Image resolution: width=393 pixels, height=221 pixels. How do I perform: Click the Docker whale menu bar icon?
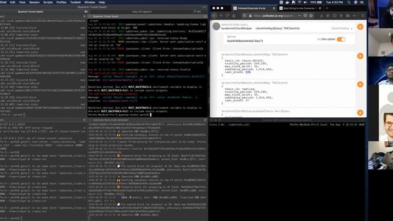287,2
